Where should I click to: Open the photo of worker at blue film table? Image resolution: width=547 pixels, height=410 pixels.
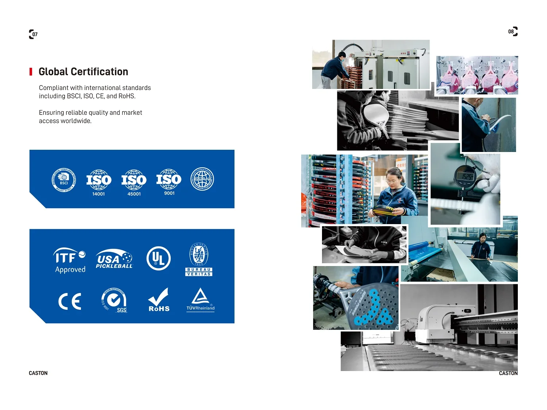point(459,249)
